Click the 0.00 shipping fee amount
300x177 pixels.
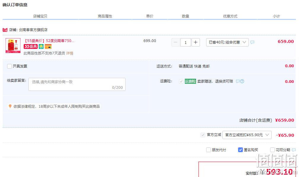(289, 66)
